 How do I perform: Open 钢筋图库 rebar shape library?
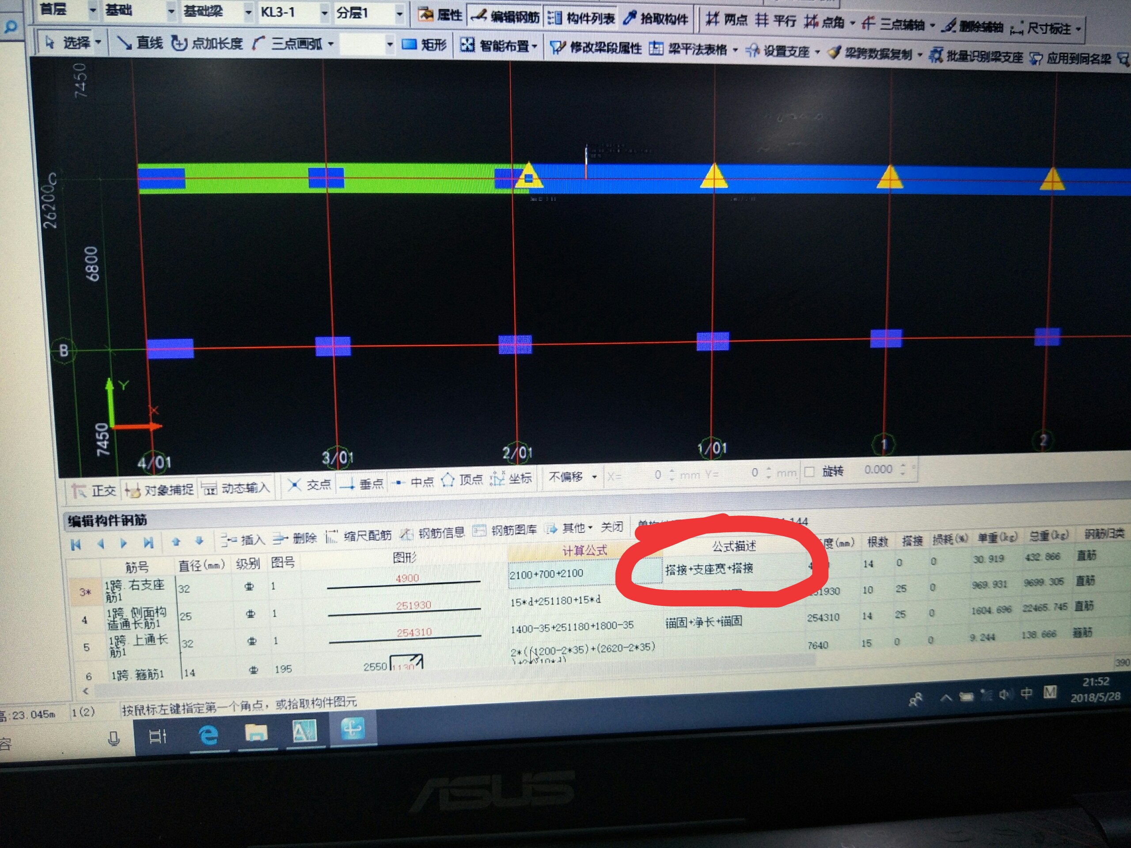[505, 530]
